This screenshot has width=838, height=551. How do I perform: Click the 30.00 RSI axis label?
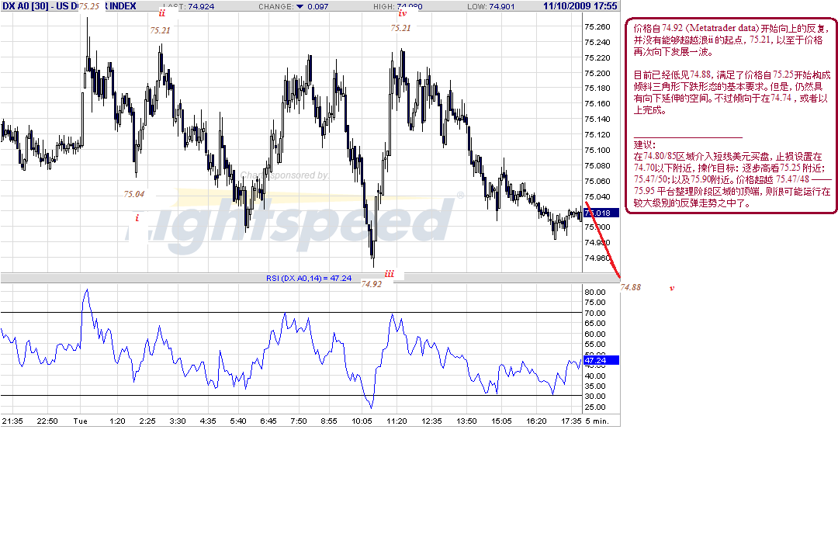click(x=595, y=397)
